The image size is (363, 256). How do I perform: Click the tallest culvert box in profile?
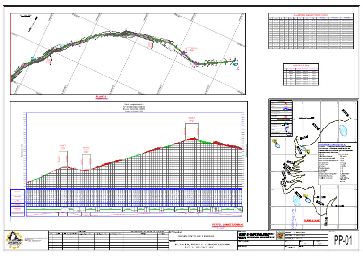point(192,131)
